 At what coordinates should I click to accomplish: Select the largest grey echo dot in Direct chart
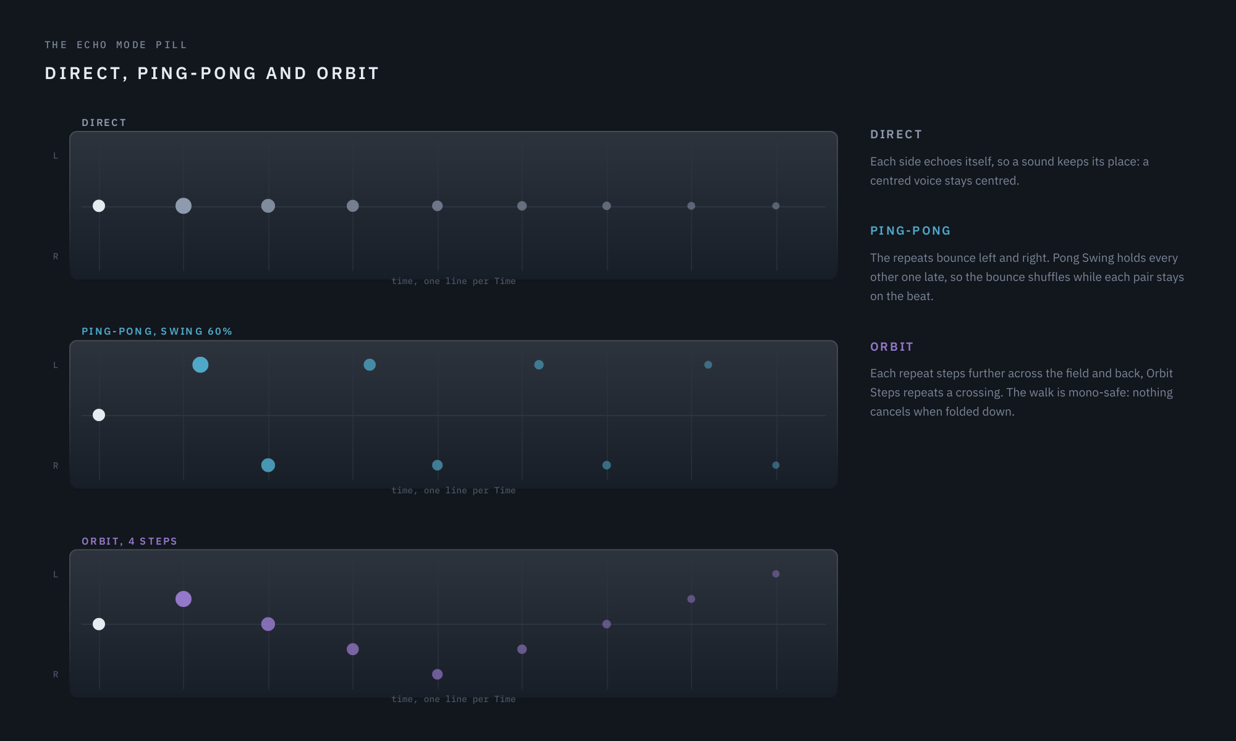coord(184,206)
